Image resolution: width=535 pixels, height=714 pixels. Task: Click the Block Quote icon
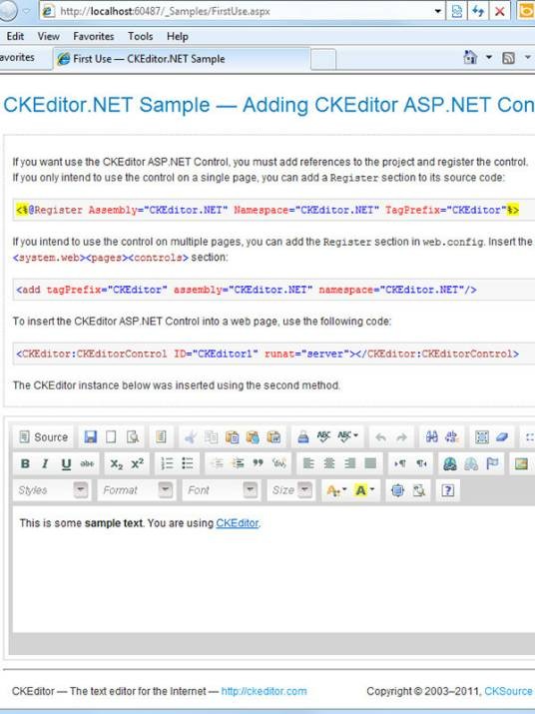tap(259, 463)
